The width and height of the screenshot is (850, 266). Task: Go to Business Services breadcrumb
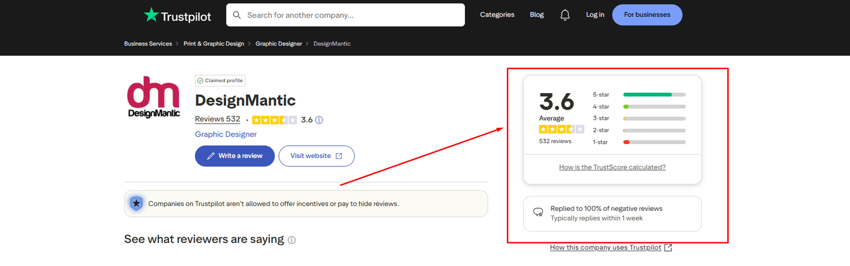(x=148, y=44)
